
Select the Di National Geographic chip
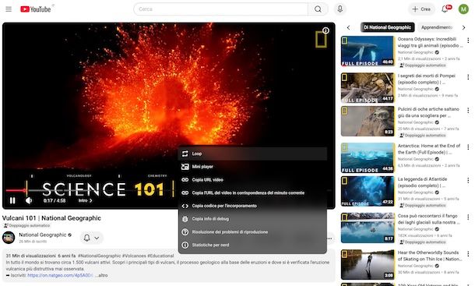coord(387,27)
